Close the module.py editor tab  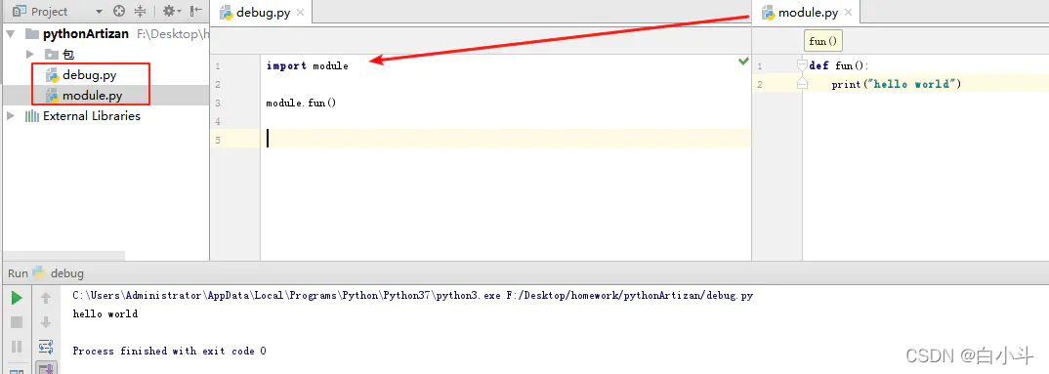click(x=849, y=13)
